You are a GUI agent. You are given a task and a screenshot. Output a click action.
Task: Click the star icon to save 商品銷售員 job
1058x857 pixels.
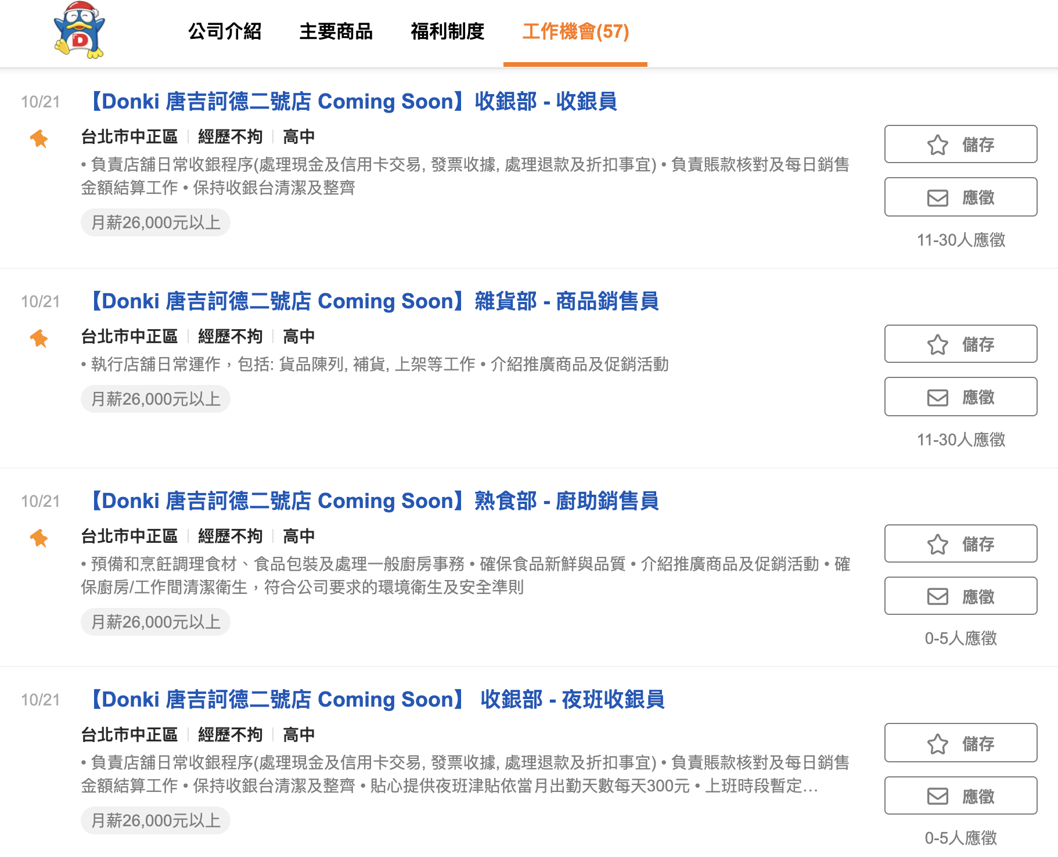point(937,344)
